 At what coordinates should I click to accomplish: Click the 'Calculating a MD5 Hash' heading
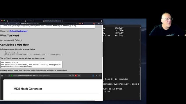[x=15, y=45]
